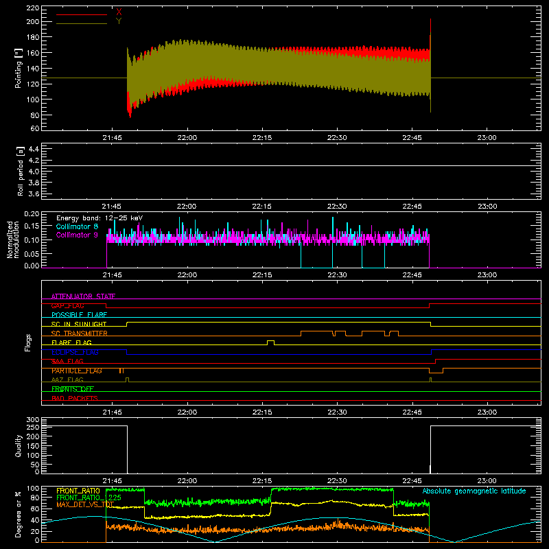Click the FLARE_FLAG label
The width and height of the screenshot is (549, 549).
tap(71, 342)
